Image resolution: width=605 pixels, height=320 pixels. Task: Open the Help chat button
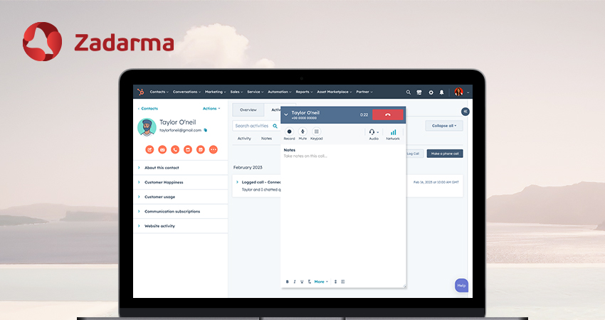pyautogui.click(x=461, y=285)
